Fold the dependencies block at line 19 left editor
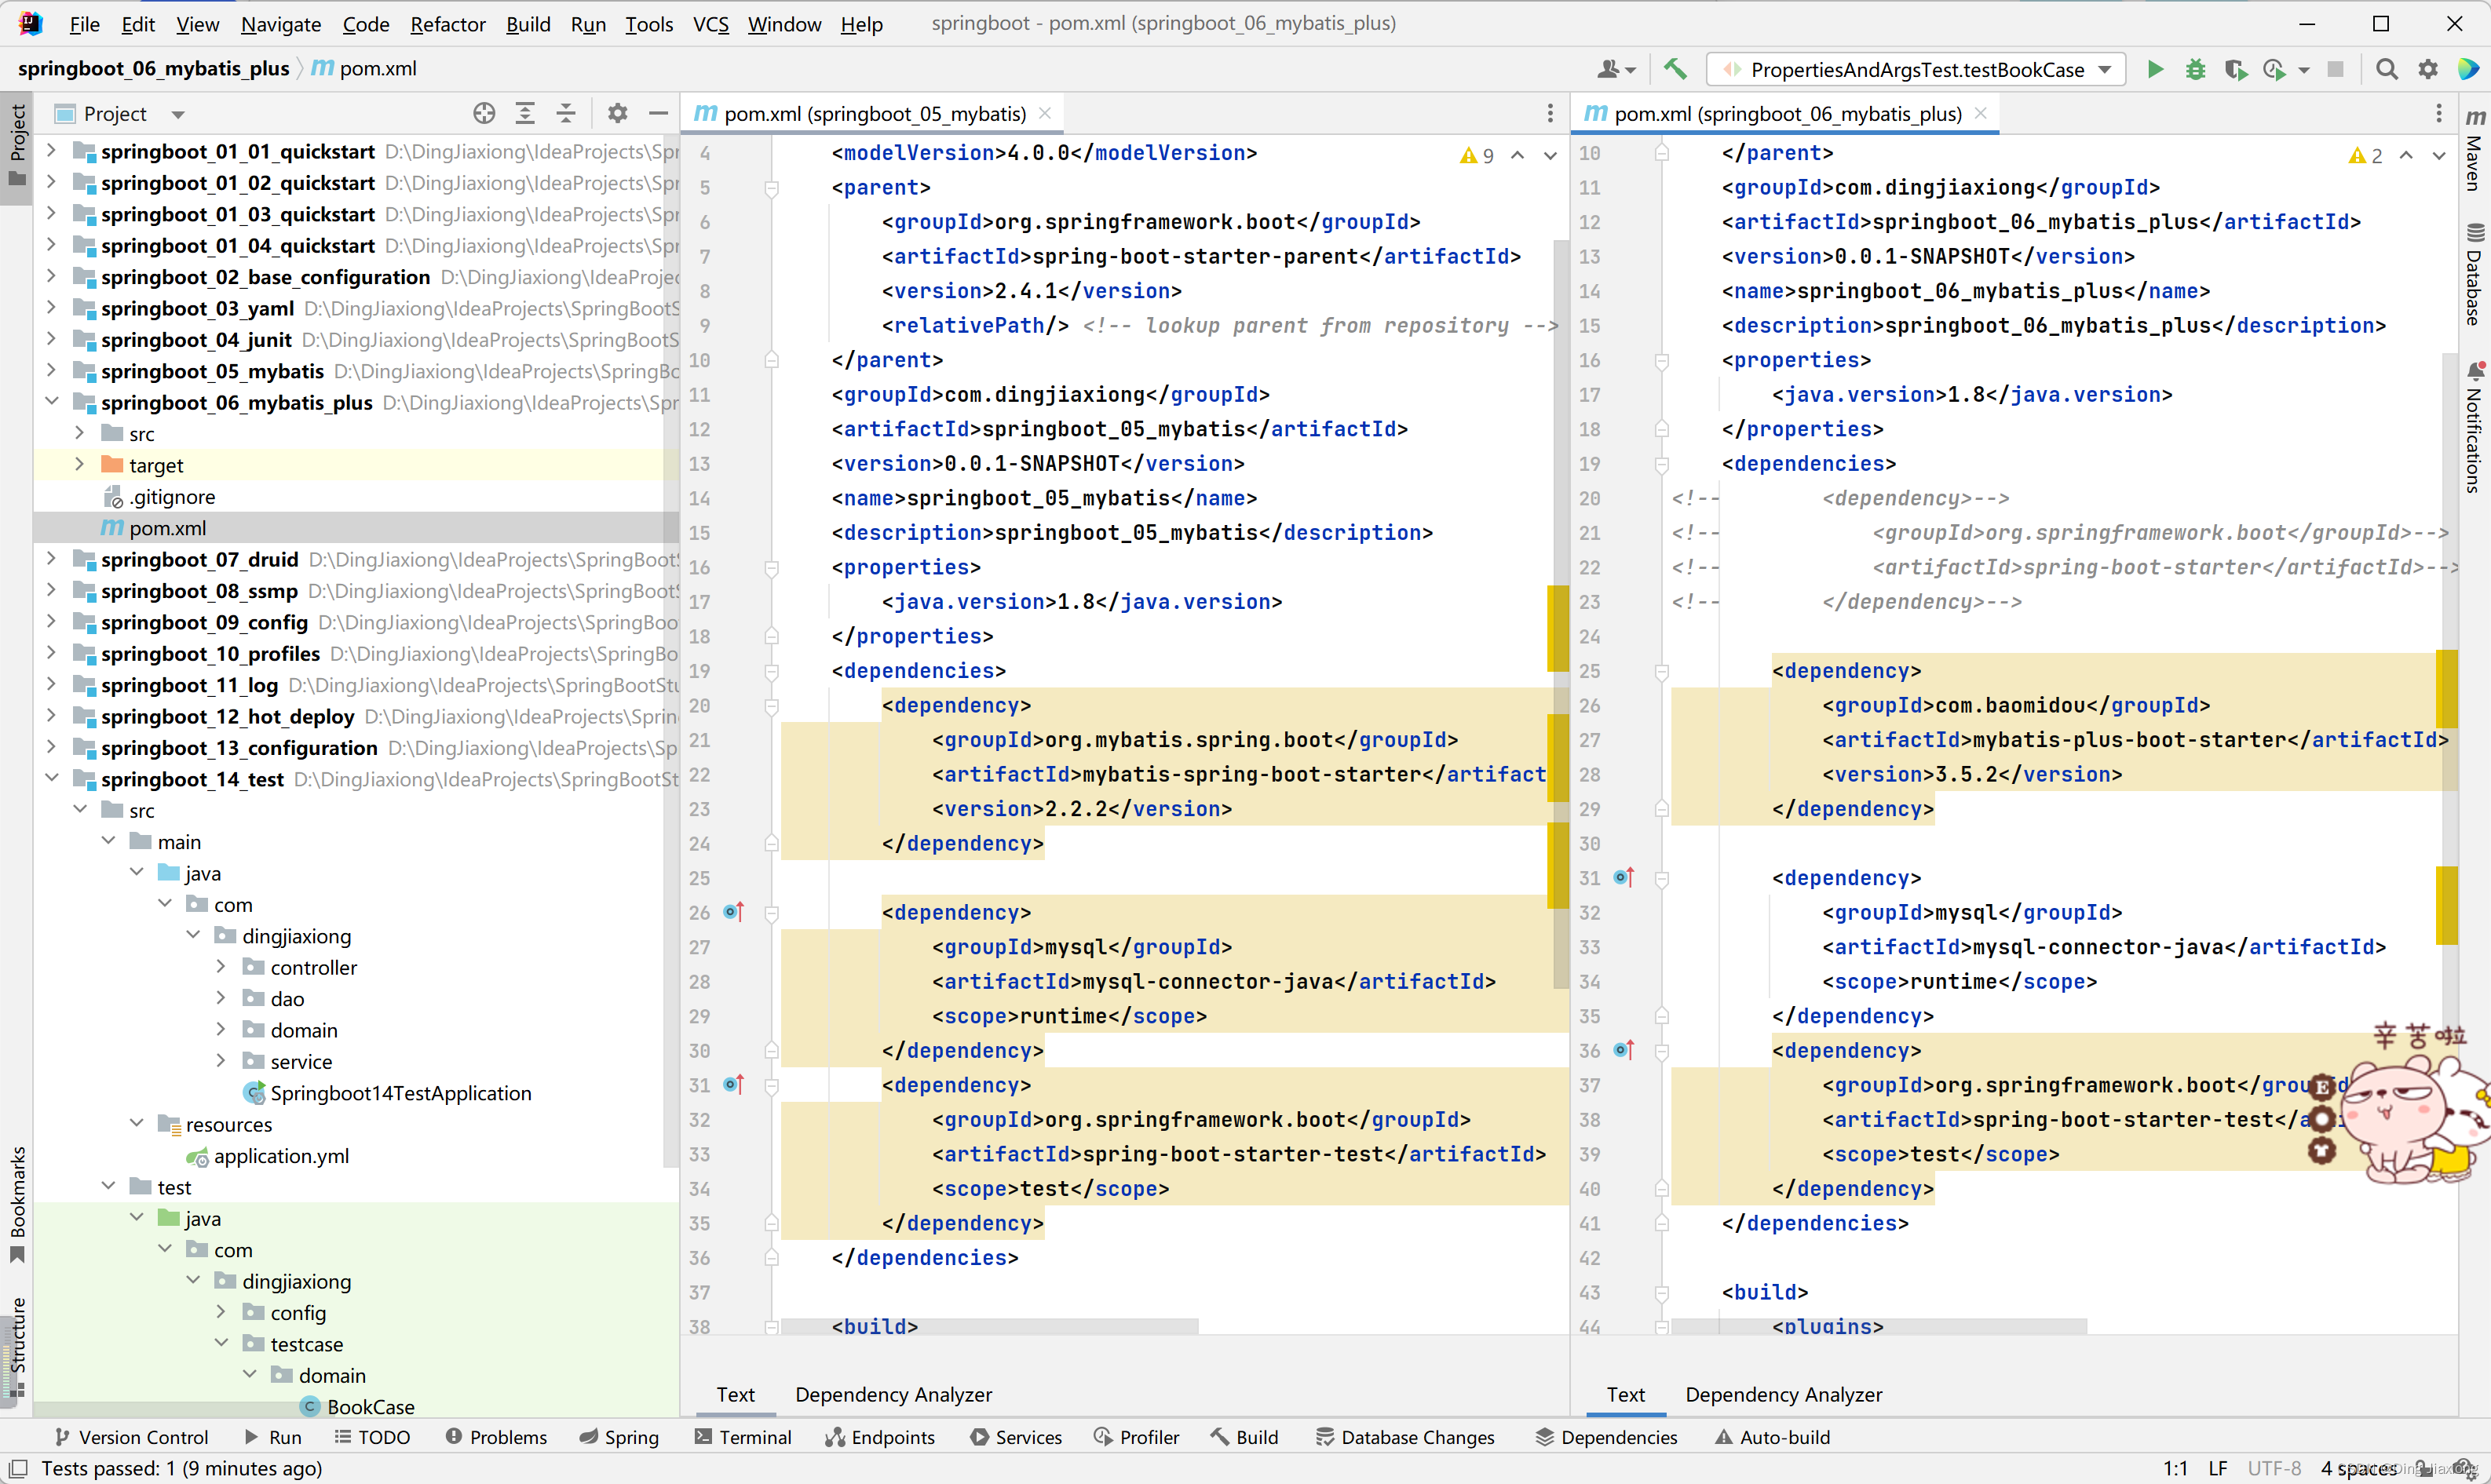The image size is (2491, 1484). tap(771, 671)
